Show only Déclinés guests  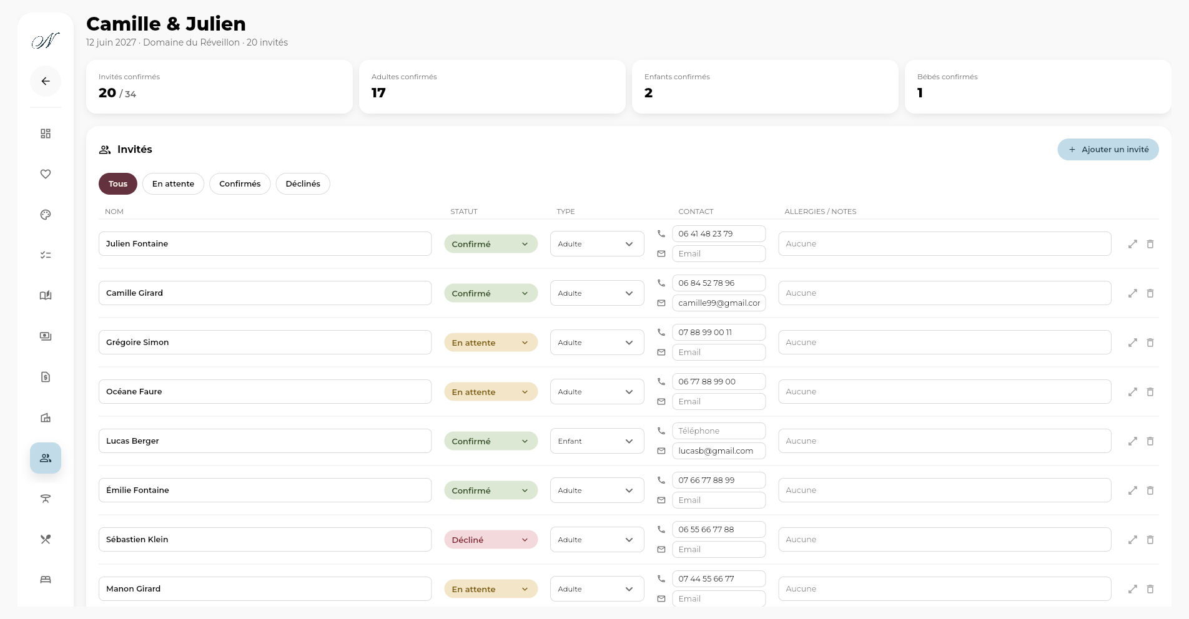303,183
